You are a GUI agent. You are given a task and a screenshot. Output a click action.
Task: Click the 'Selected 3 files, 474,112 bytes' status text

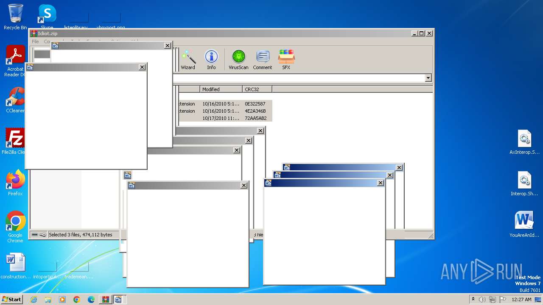coord(81,235)
